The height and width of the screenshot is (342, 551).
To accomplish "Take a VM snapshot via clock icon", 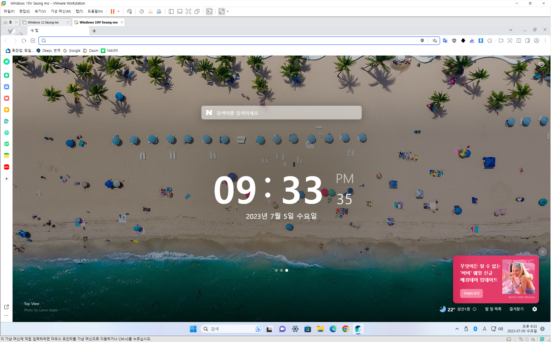I will [141, 11].
